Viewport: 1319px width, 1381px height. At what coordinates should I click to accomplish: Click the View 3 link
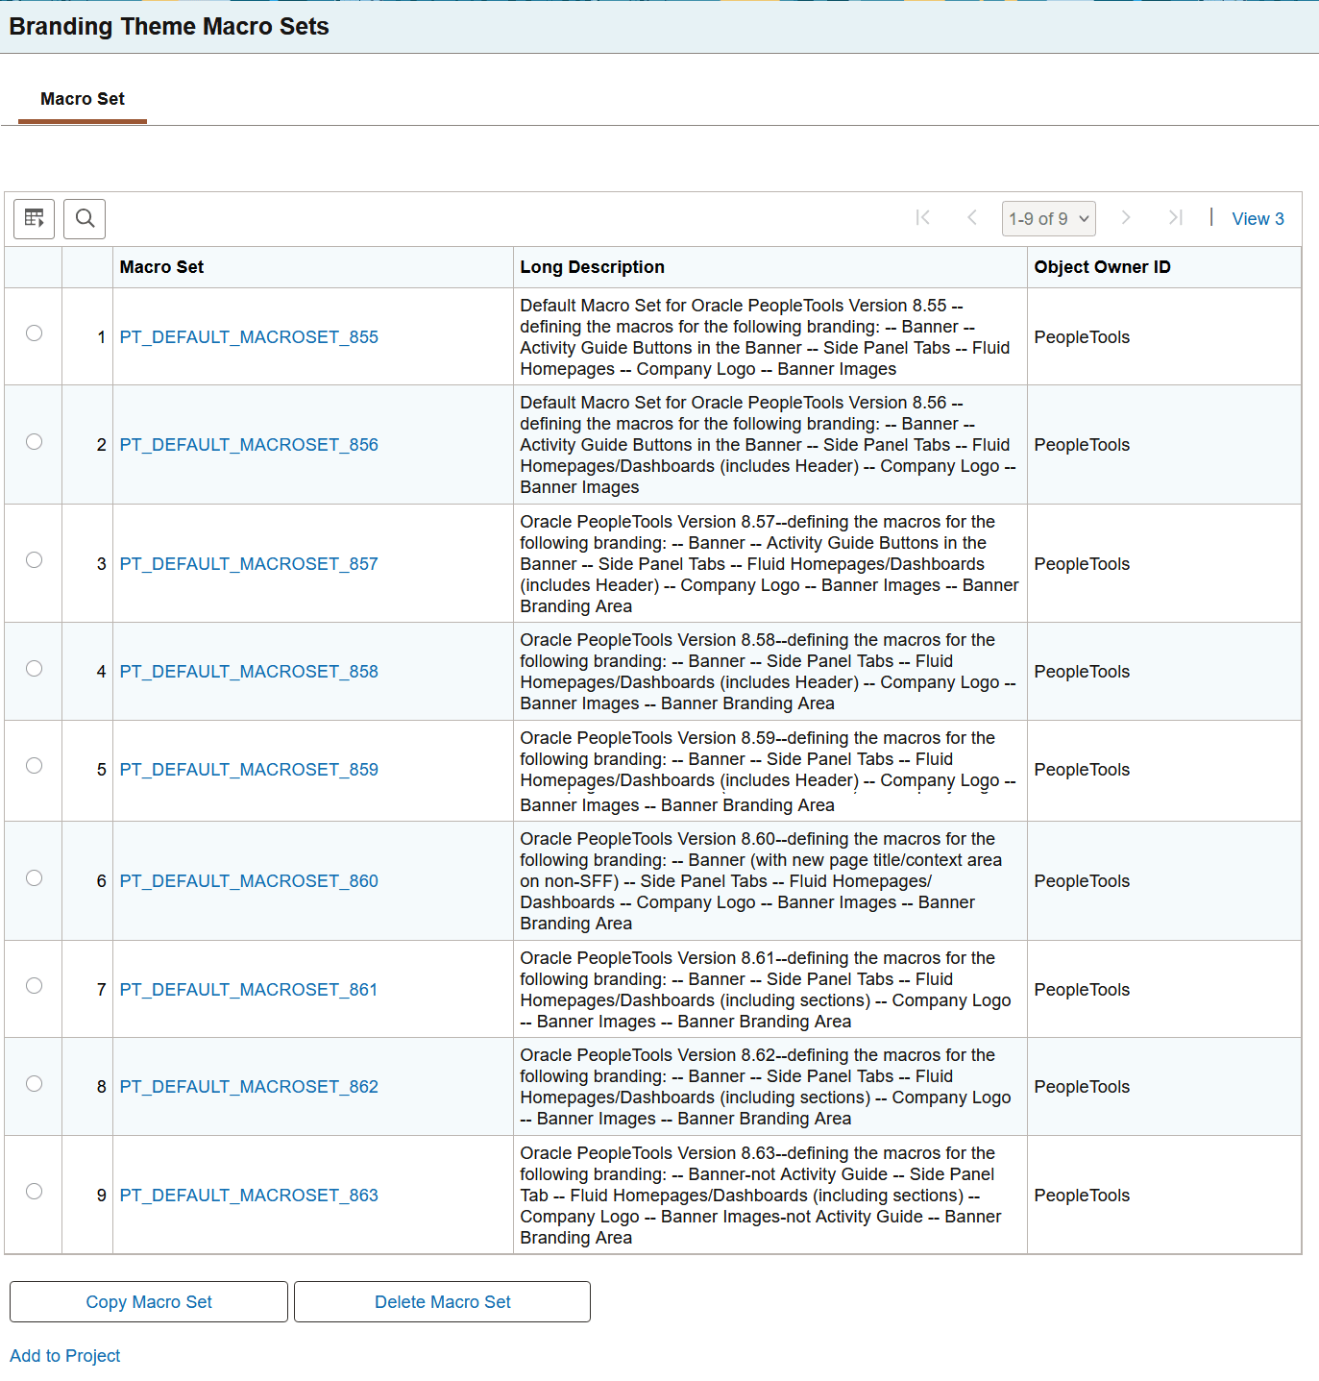point(1258,219)
